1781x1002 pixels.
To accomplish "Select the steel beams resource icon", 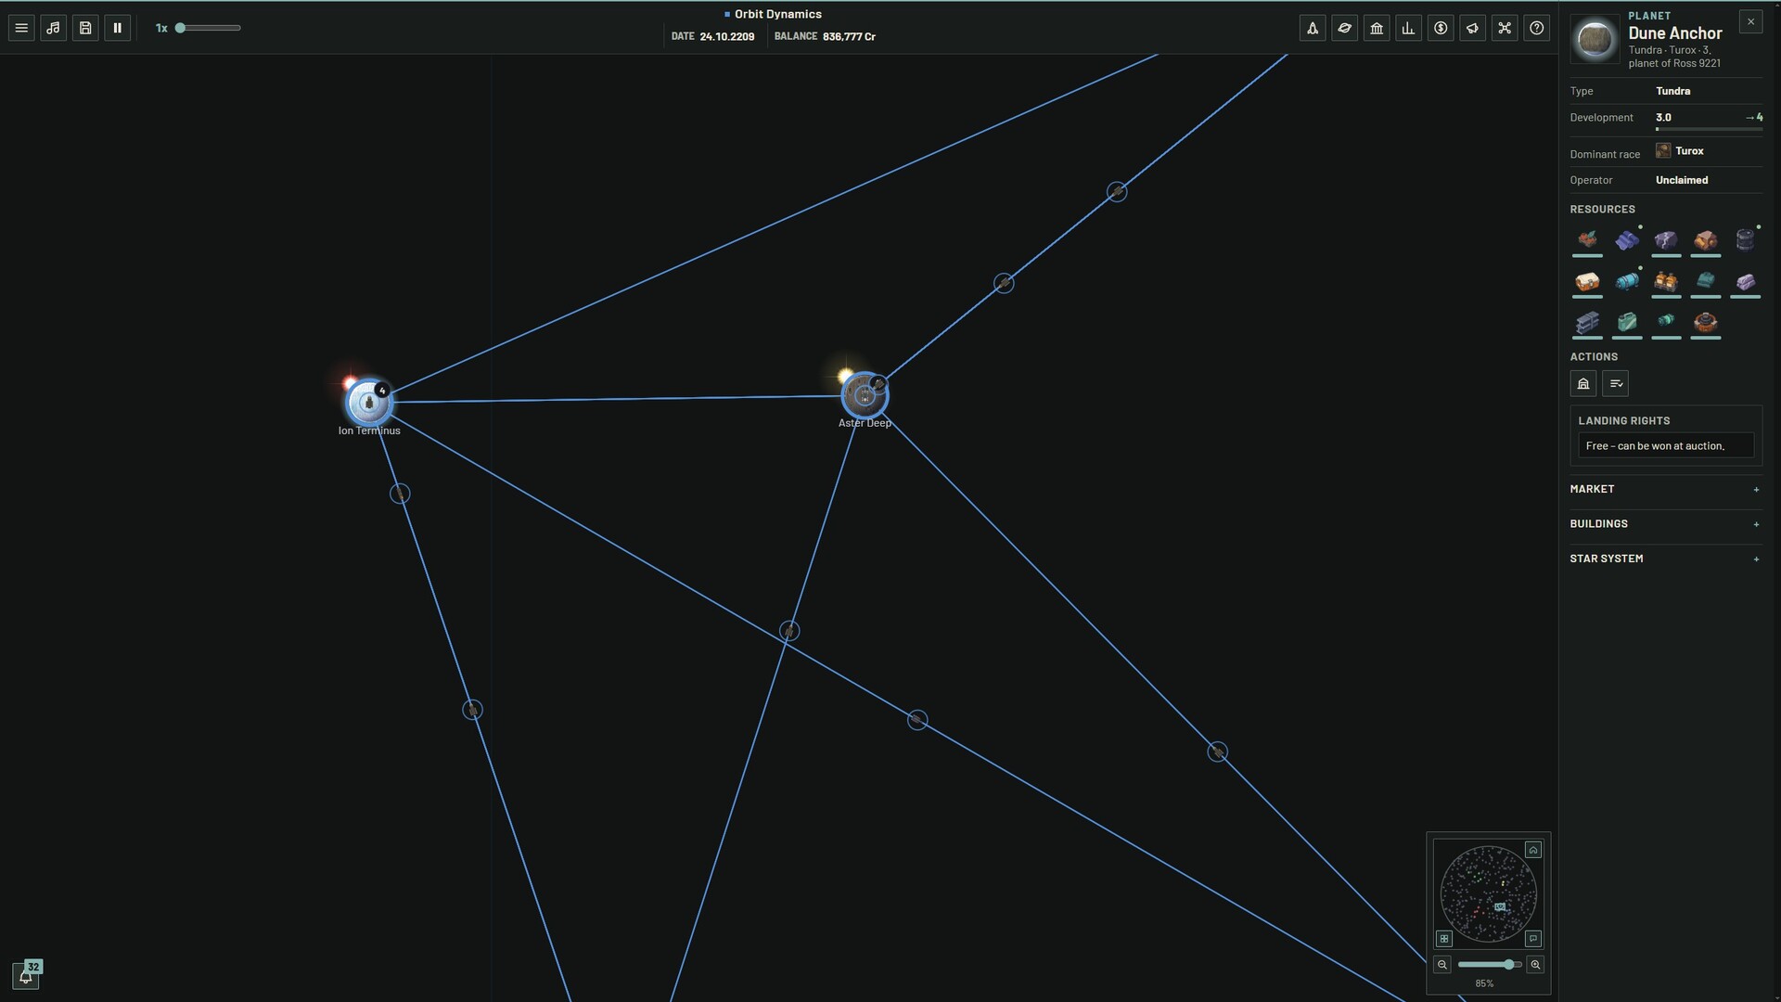I will click(1587, 323).
